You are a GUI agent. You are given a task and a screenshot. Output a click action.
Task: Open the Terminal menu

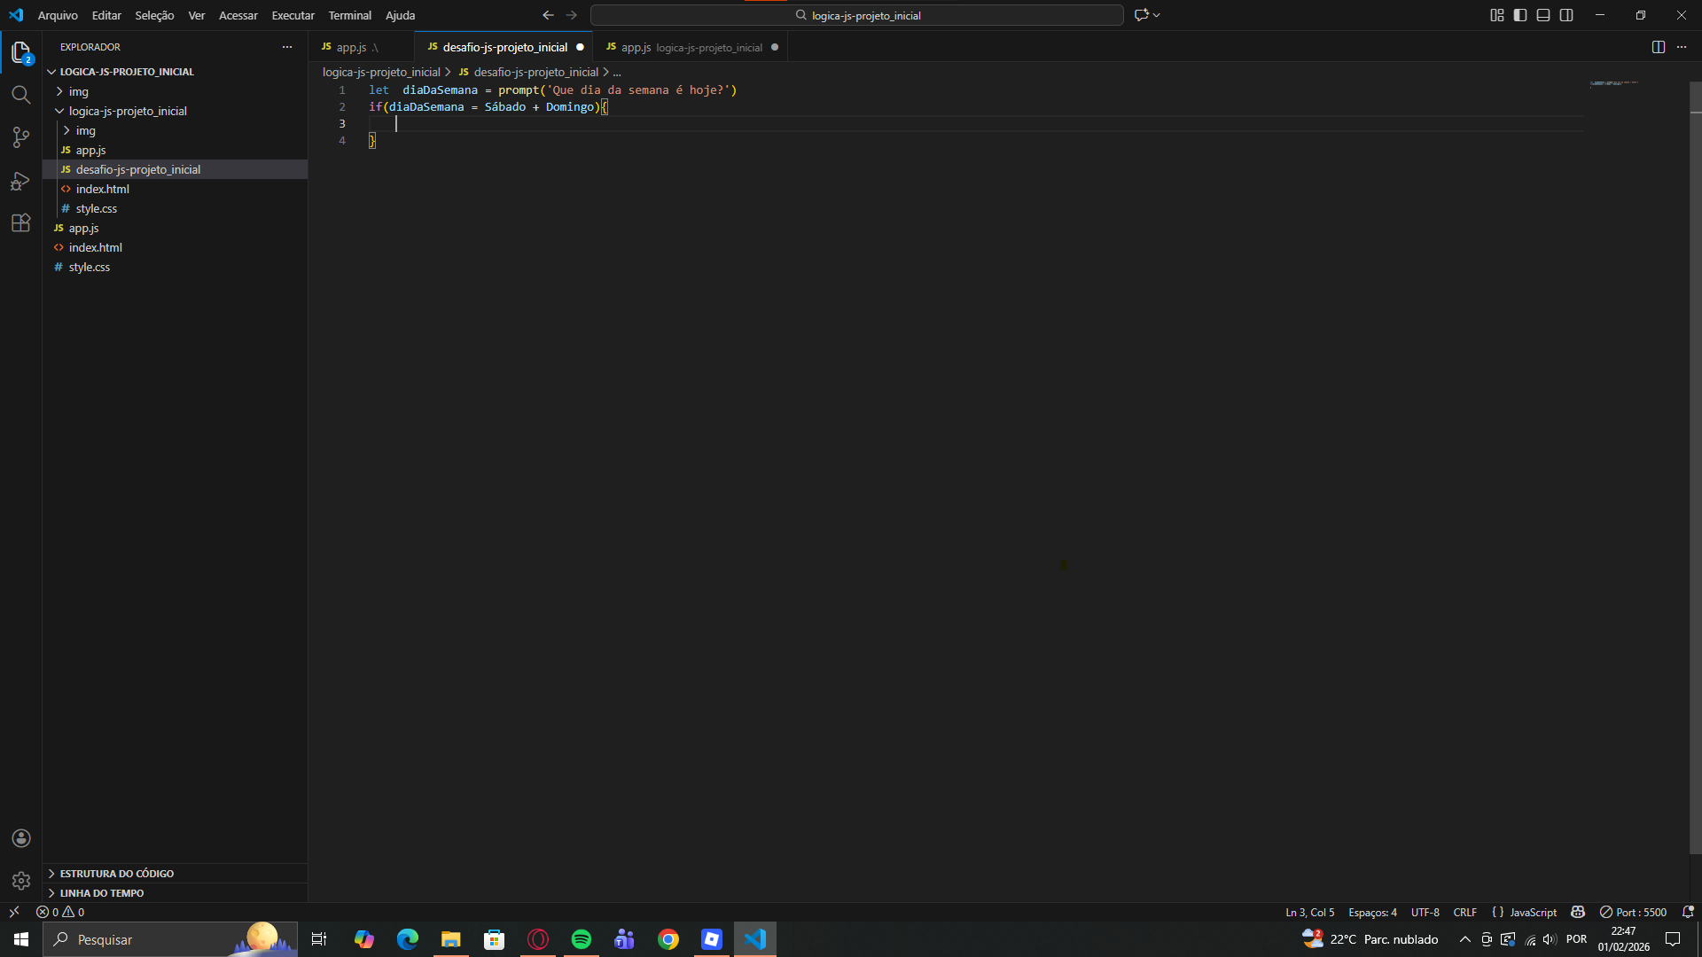coord(349,15)
